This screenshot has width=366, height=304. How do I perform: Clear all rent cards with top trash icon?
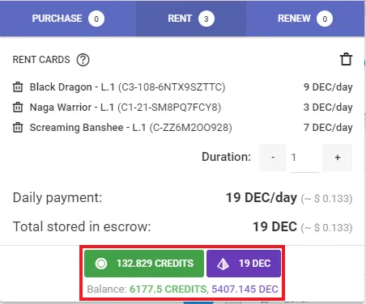pos(346,59)
